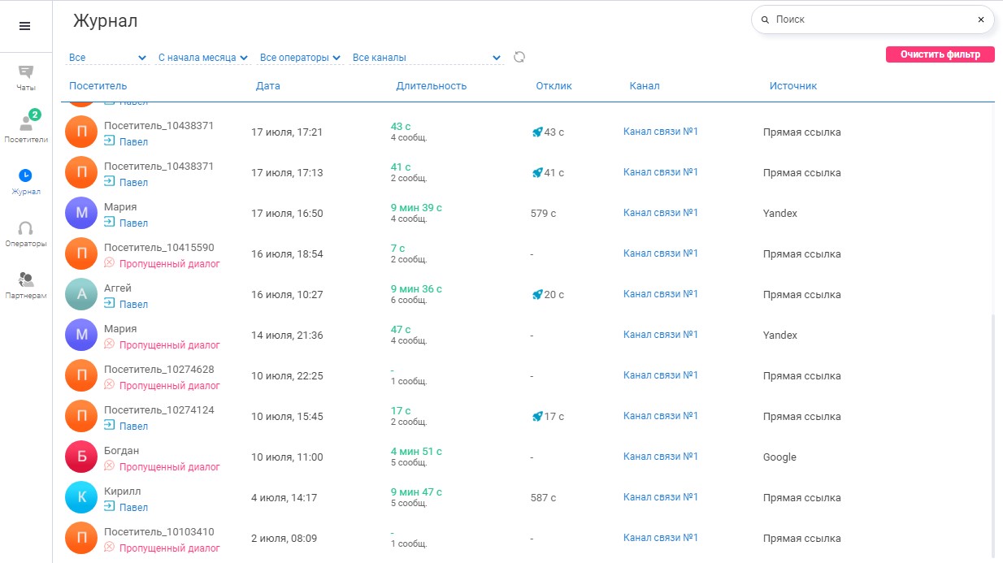Select the Журнал clock icon
Screen dimensions: 1003x563
coord(26,175)
